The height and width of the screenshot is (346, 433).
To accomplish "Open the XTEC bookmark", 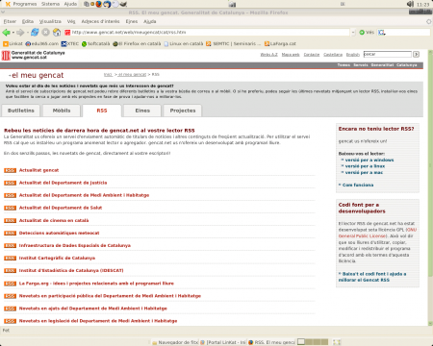I will [x=70, y=43].
